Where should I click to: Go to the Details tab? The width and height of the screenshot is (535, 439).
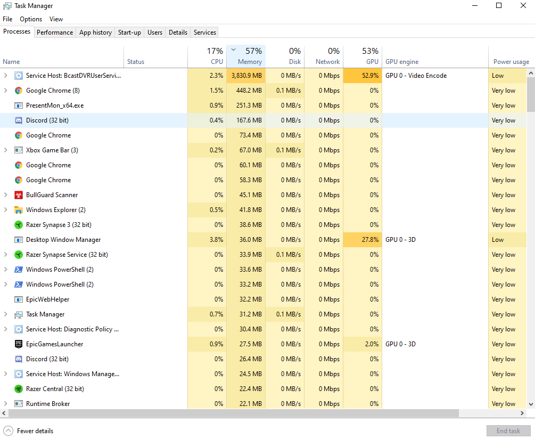point(178,32)
